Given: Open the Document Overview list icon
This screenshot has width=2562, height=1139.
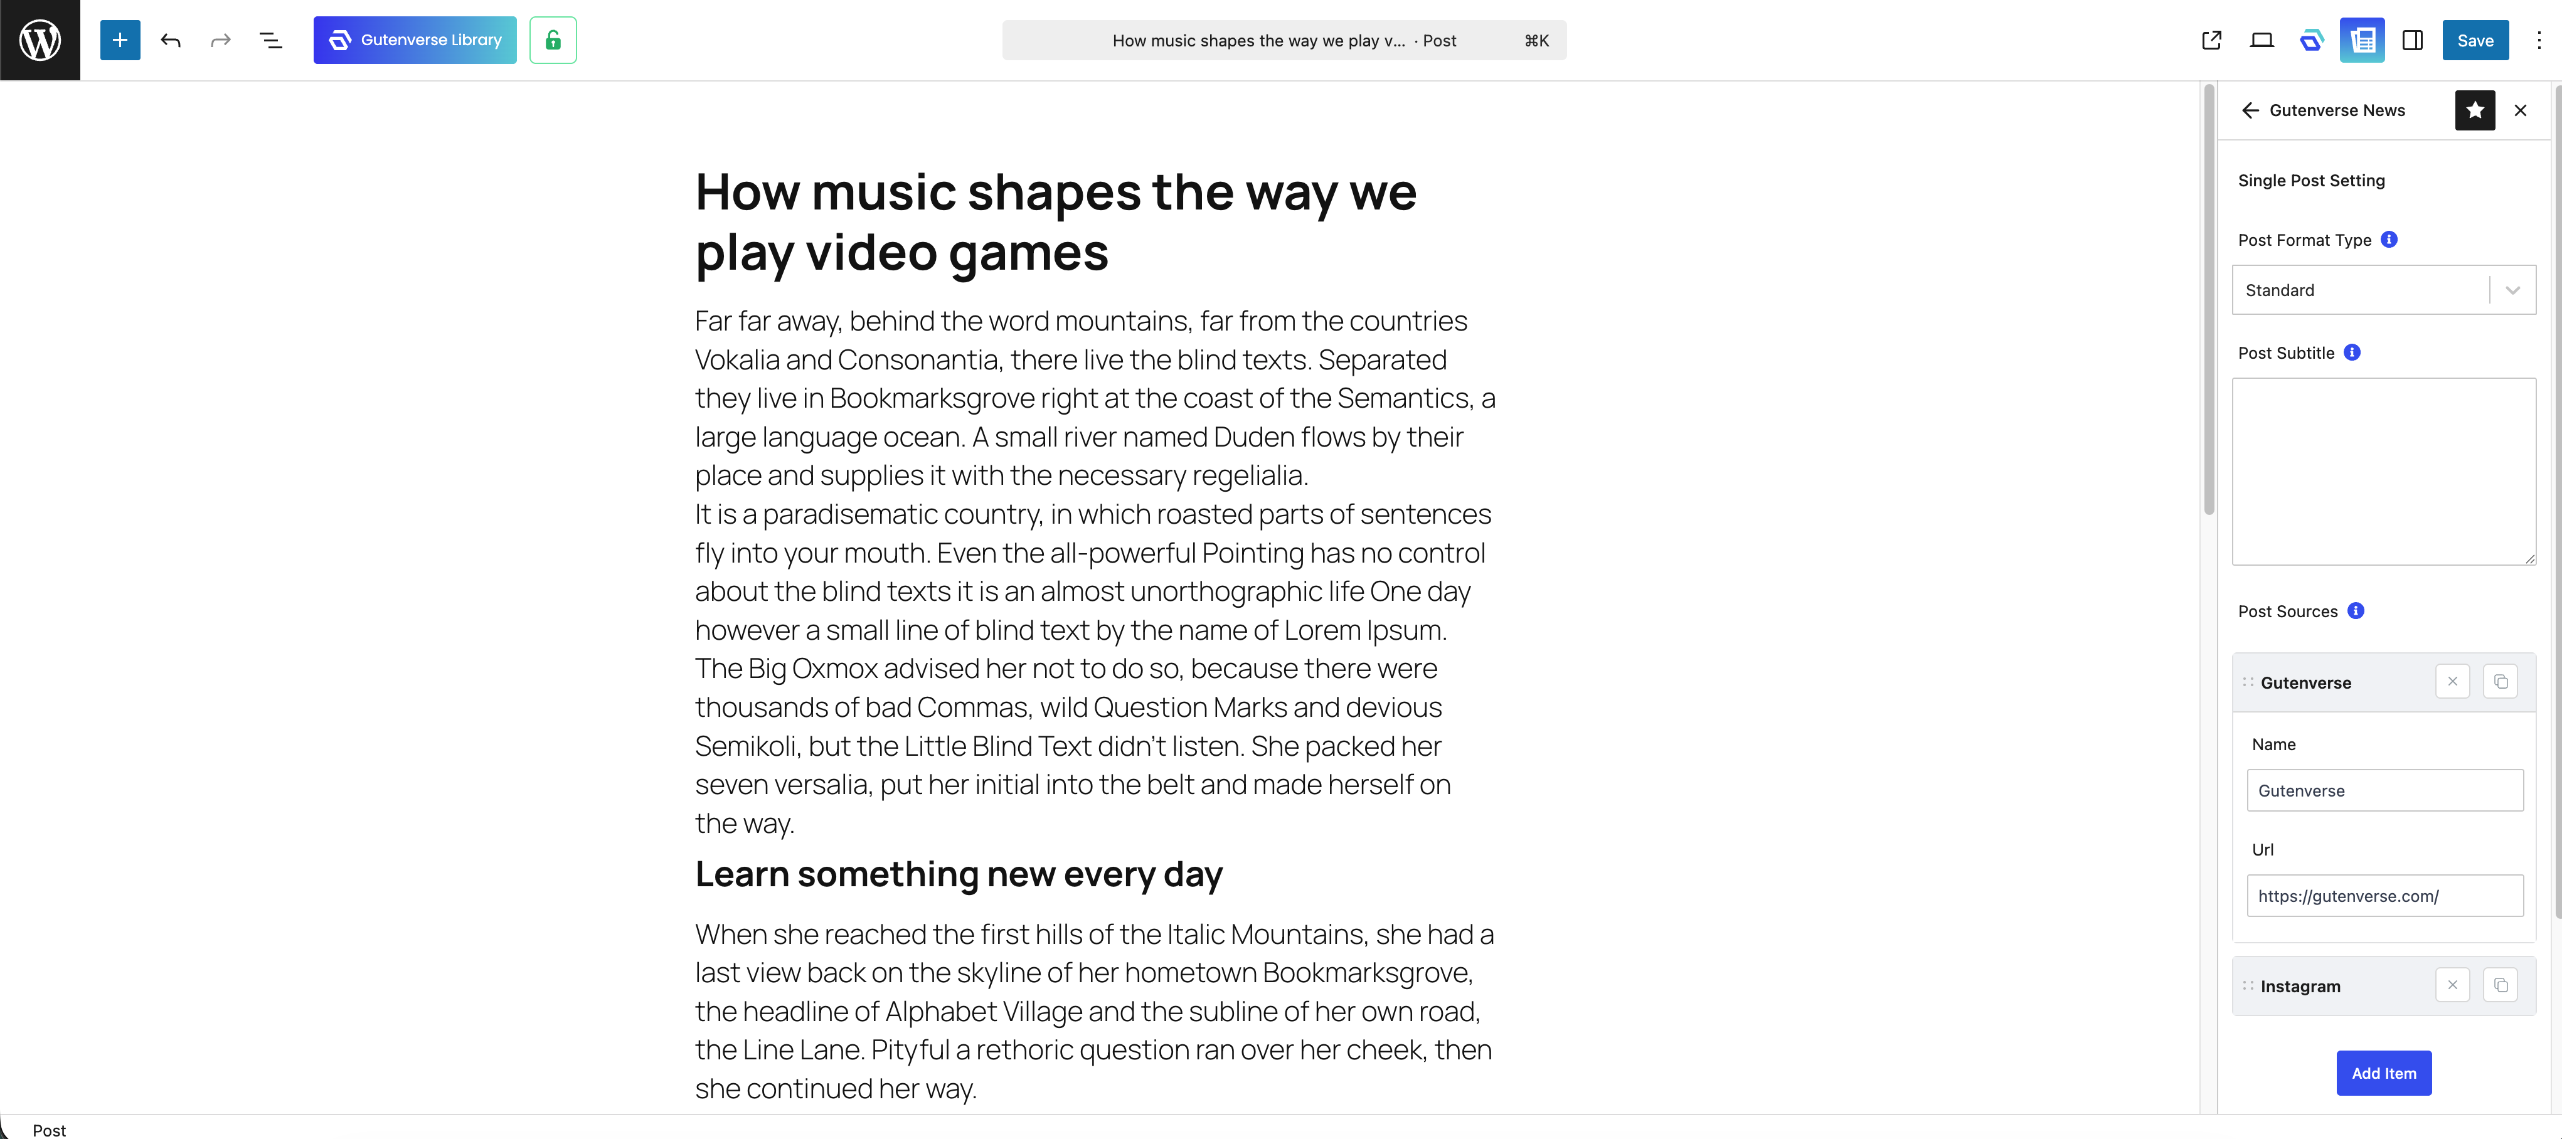Looking at the screenshot, I should 270,40.
